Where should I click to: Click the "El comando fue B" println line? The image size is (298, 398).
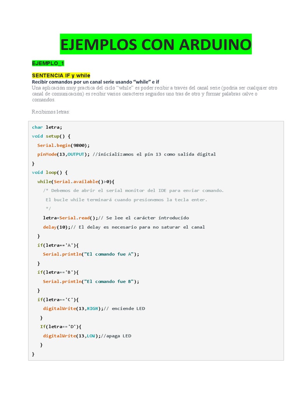[91, 281]
